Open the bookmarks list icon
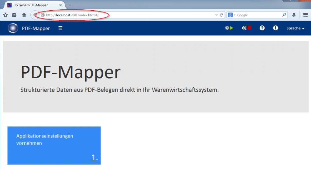 pos(14,15)
